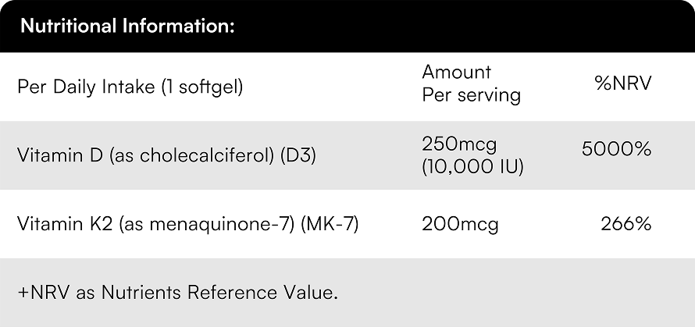Click the "250mcg" amount value

pyautogui.click(x=459, y=144)
